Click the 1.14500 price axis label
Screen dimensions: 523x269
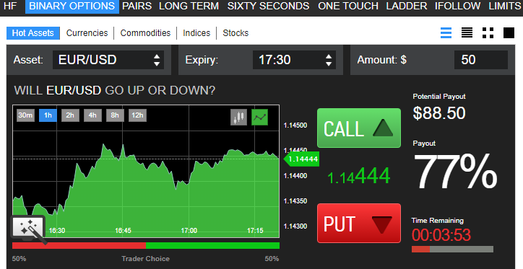pyautogui.click(x=295, y=125)
